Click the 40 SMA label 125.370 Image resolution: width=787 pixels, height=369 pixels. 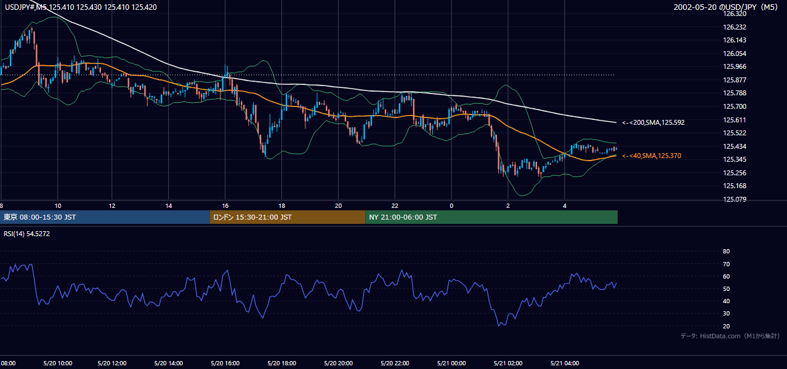(652, 156)
